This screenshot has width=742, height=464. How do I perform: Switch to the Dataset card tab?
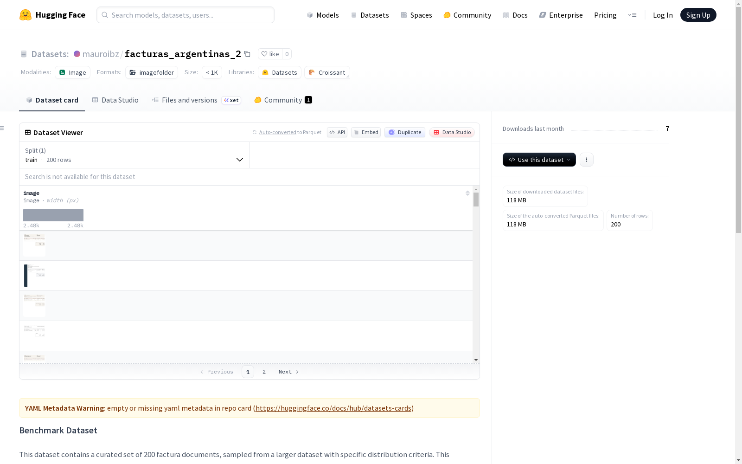tap(52, 100)
